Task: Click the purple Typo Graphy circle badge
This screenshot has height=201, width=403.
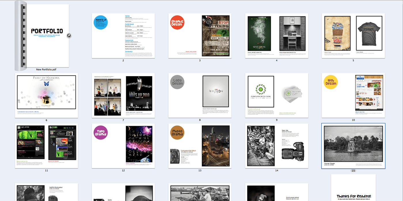Action: tap(100, 133)
